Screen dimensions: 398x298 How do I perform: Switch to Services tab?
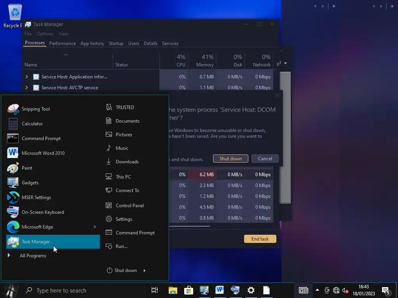point(170,43)
